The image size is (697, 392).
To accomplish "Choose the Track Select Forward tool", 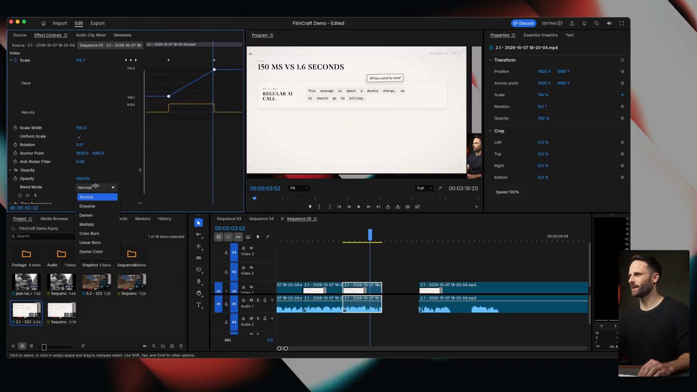I will coord(198,234).
